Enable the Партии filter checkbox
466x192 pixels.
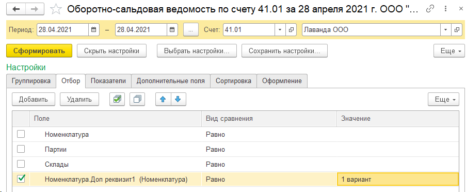tap(21, 149)
